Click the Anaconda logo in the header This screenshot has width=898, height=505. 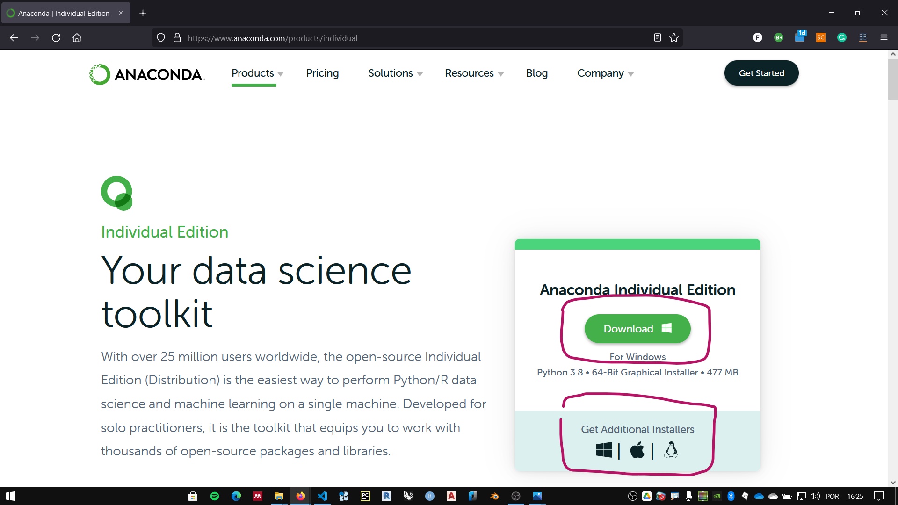pyautogui.click(x=147, y=73)
